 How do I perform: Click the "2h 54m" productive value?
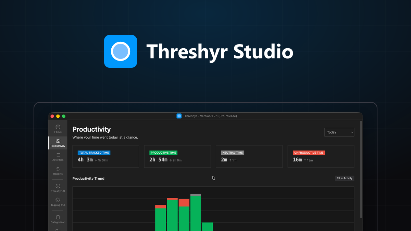tap(158, 160)
